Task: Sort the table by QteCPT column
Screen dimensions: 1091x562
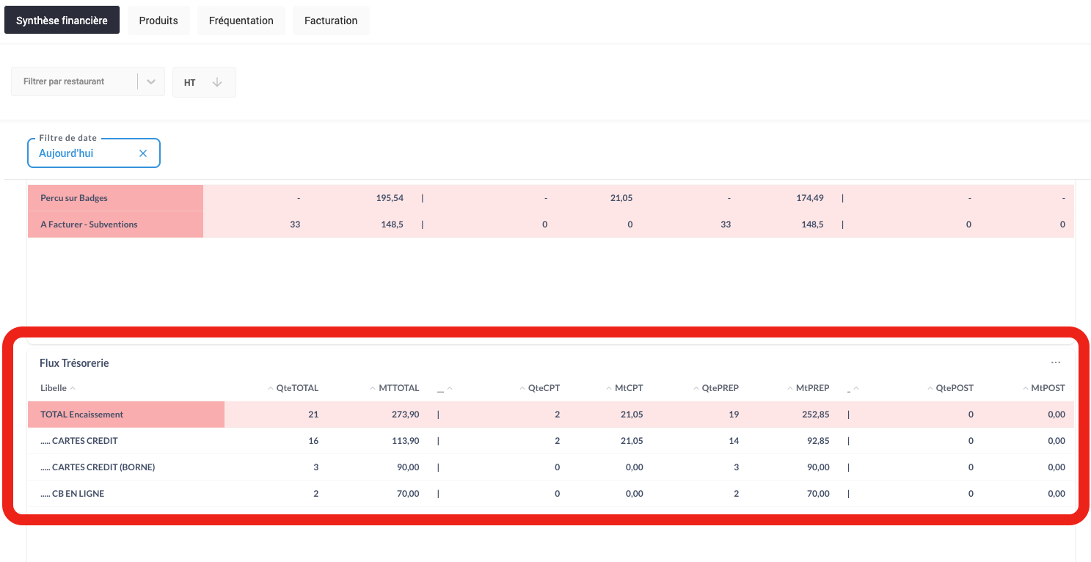Action: coord(543,388)
